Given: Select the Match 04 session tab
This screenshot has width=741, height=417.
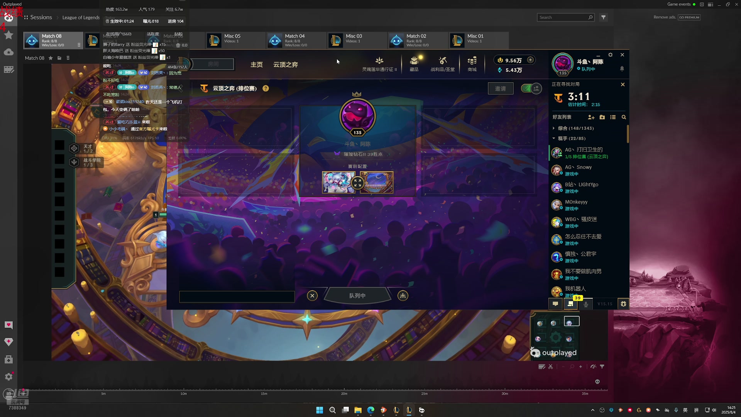Looking at the screenshot, I should click(x=296, y=40).
